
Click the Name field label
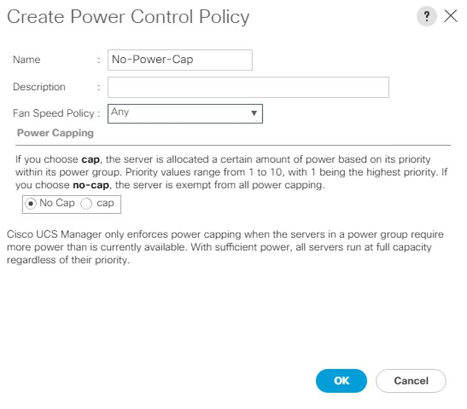(27, 60)
